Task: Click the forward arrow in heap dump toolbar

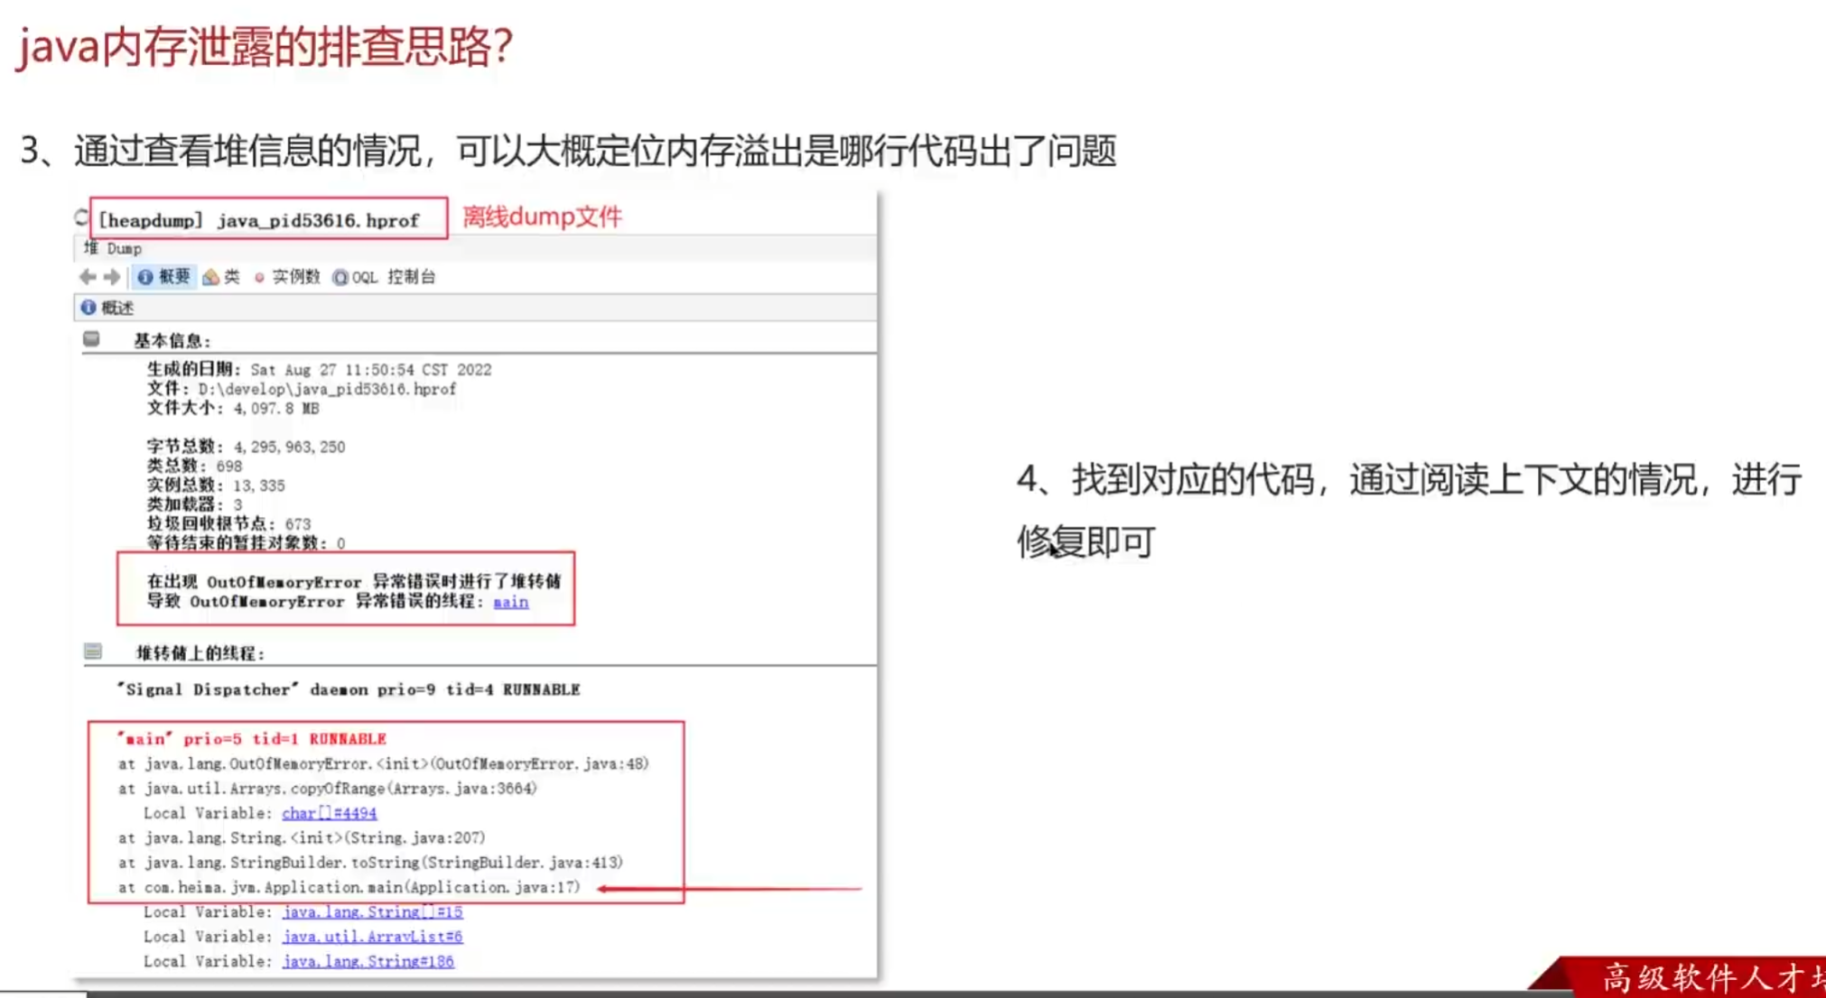Action: click(112, 277)
